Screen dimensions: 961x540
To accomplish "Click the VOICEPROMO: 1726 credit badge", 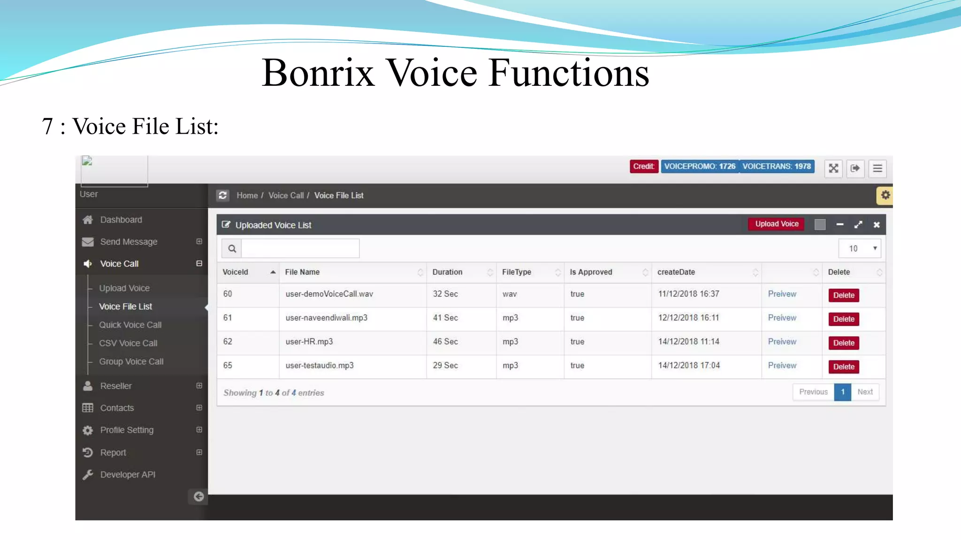I will 700,166.
